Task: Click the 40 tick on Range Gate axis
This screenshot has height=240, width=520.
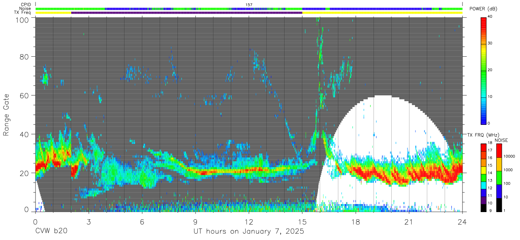Action: [25, 134]
